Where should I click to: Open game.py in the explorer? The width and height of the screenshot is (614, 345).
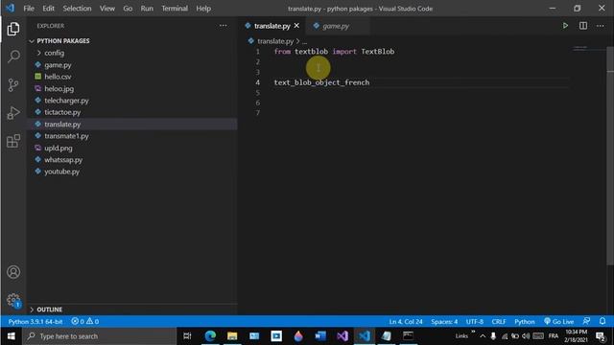[x=58, y=65]
